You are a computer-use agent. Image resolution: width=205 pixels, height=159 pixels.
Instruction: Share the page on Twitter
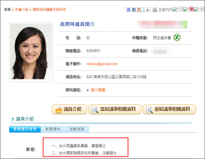[x=144, y=10]
